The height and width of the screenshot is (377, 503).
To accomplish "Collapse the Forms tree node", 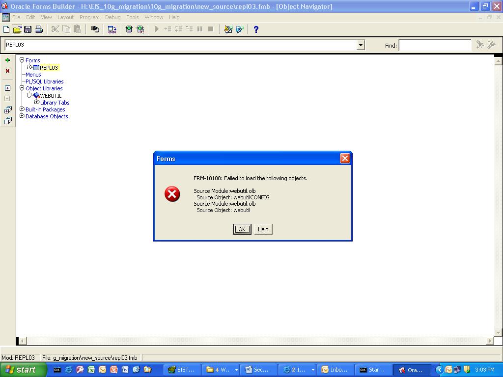I will coord(22,60).
